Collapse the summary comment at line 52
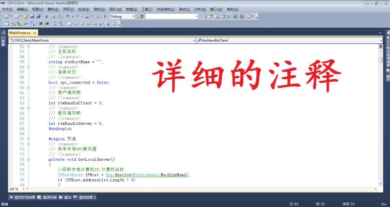Image resolution: width=390 pixels, height=207 pixels. tap(28, 47)
